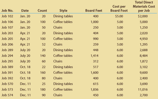
Task: Select the Total Direct Materials Cost header
Action: click(144, 6)
